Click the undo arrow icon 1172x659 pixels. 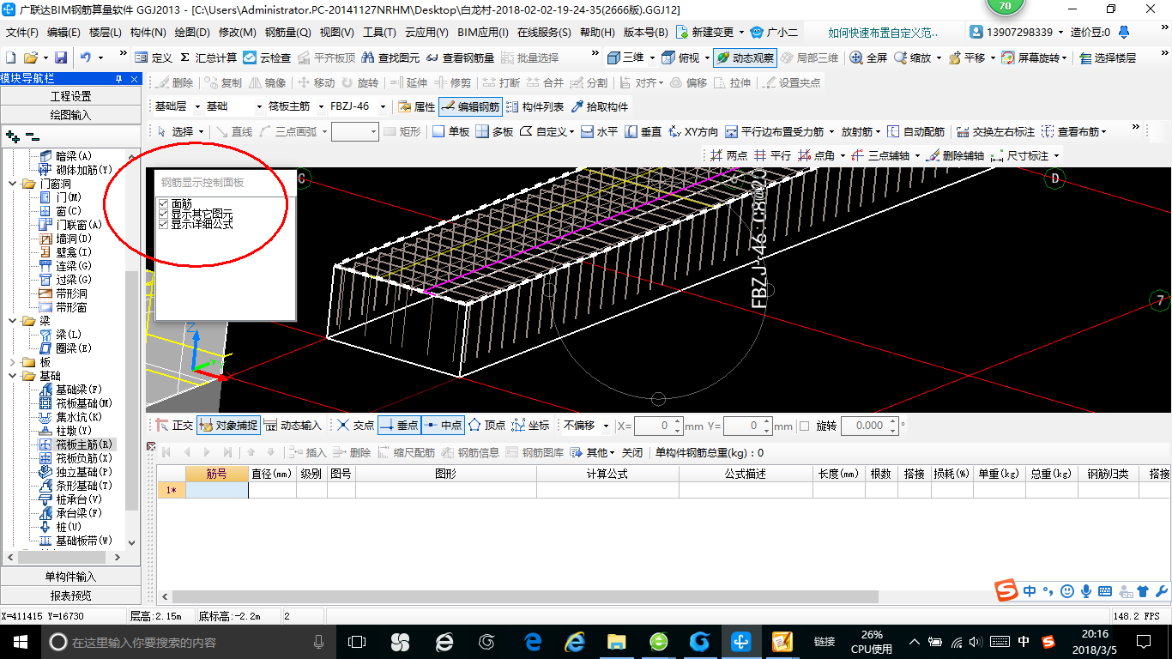click(86, 57)
